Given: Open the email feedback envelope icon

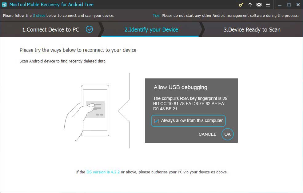Looking at the screenshot, I should click(x=259, y=5).
